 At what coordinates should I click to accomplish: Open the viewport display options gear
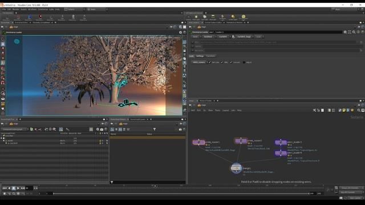tap(180, 32)
